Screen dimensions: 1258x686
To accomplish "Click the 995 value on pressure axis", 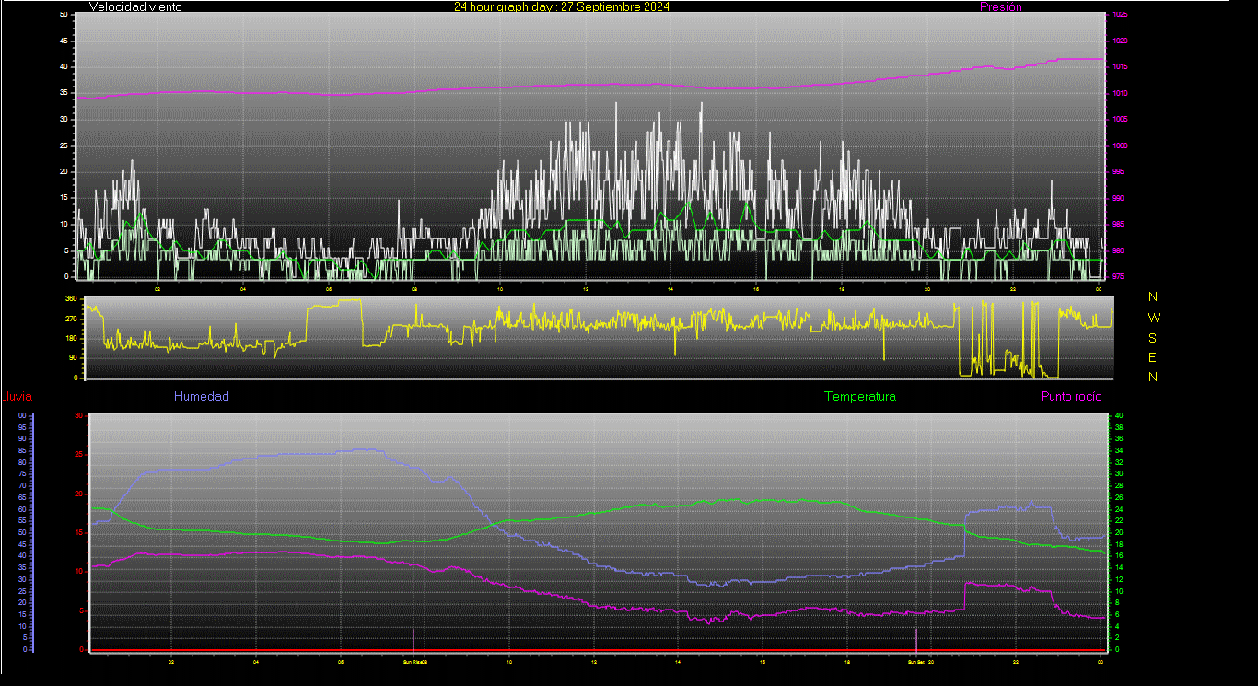I will click(x=1118, y=172).
